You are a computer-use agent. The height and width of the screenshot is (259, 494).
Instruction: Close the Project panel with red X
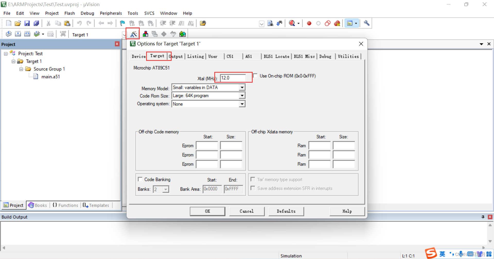click(117, 44)
